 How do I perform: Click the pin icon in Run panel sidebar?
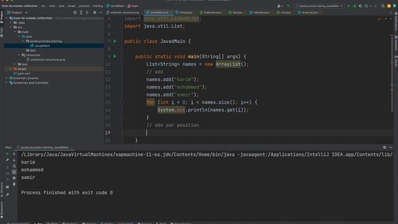[7, 195]
